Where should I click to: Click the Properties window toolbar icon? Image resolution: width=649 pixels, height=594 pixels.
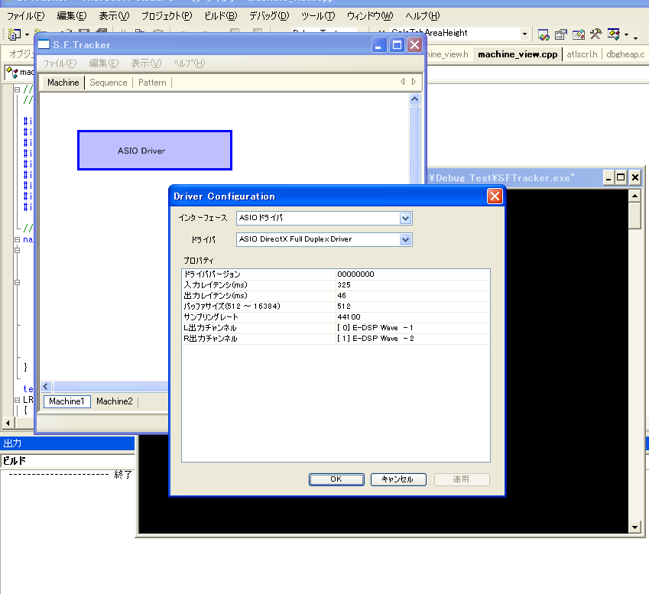(x=561, y=34)
